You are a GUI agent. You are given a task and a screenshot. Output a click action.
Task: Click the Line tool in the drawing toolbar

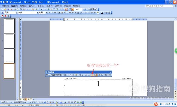[28, 102]
